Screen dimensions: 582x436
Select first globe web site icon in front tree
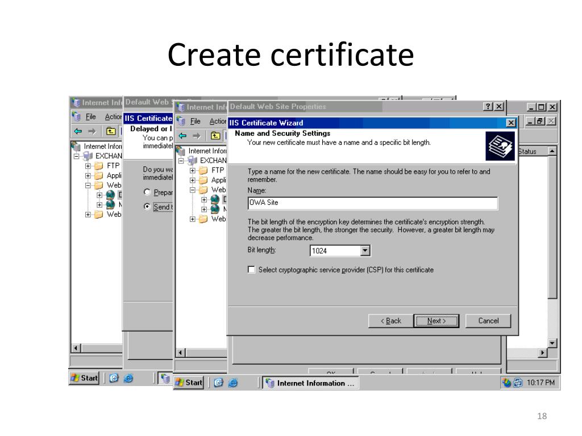point(215,199)
